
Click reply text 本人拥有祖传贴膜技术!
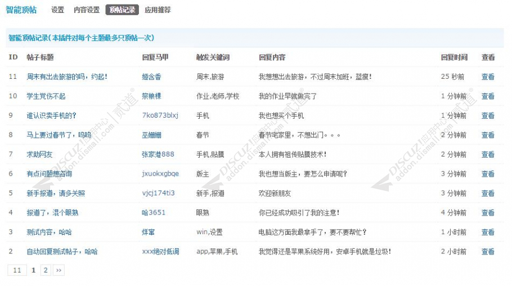pyautogui.click(x=293, y=154)
